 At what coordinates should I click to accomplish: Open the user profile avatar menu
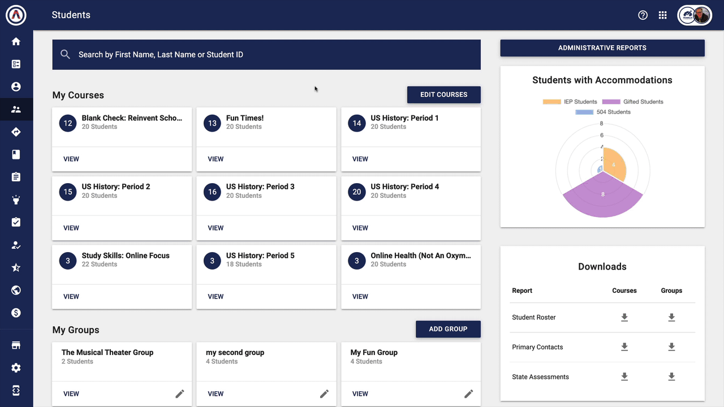click(695, 15)
